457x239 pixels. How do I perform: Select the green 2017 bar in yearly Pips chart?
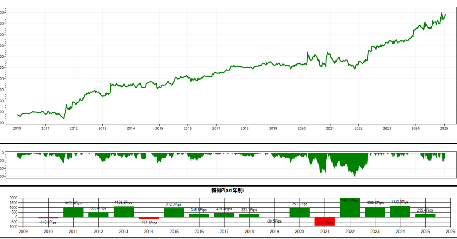pos(224,215)
